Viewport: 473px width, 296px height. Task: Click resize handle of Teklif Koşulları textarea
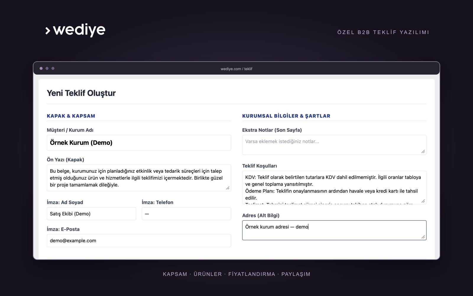tap(423, 201)
